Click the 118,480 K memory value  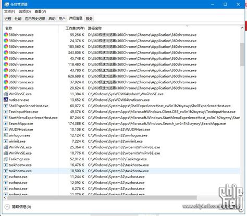coord(76,65)
